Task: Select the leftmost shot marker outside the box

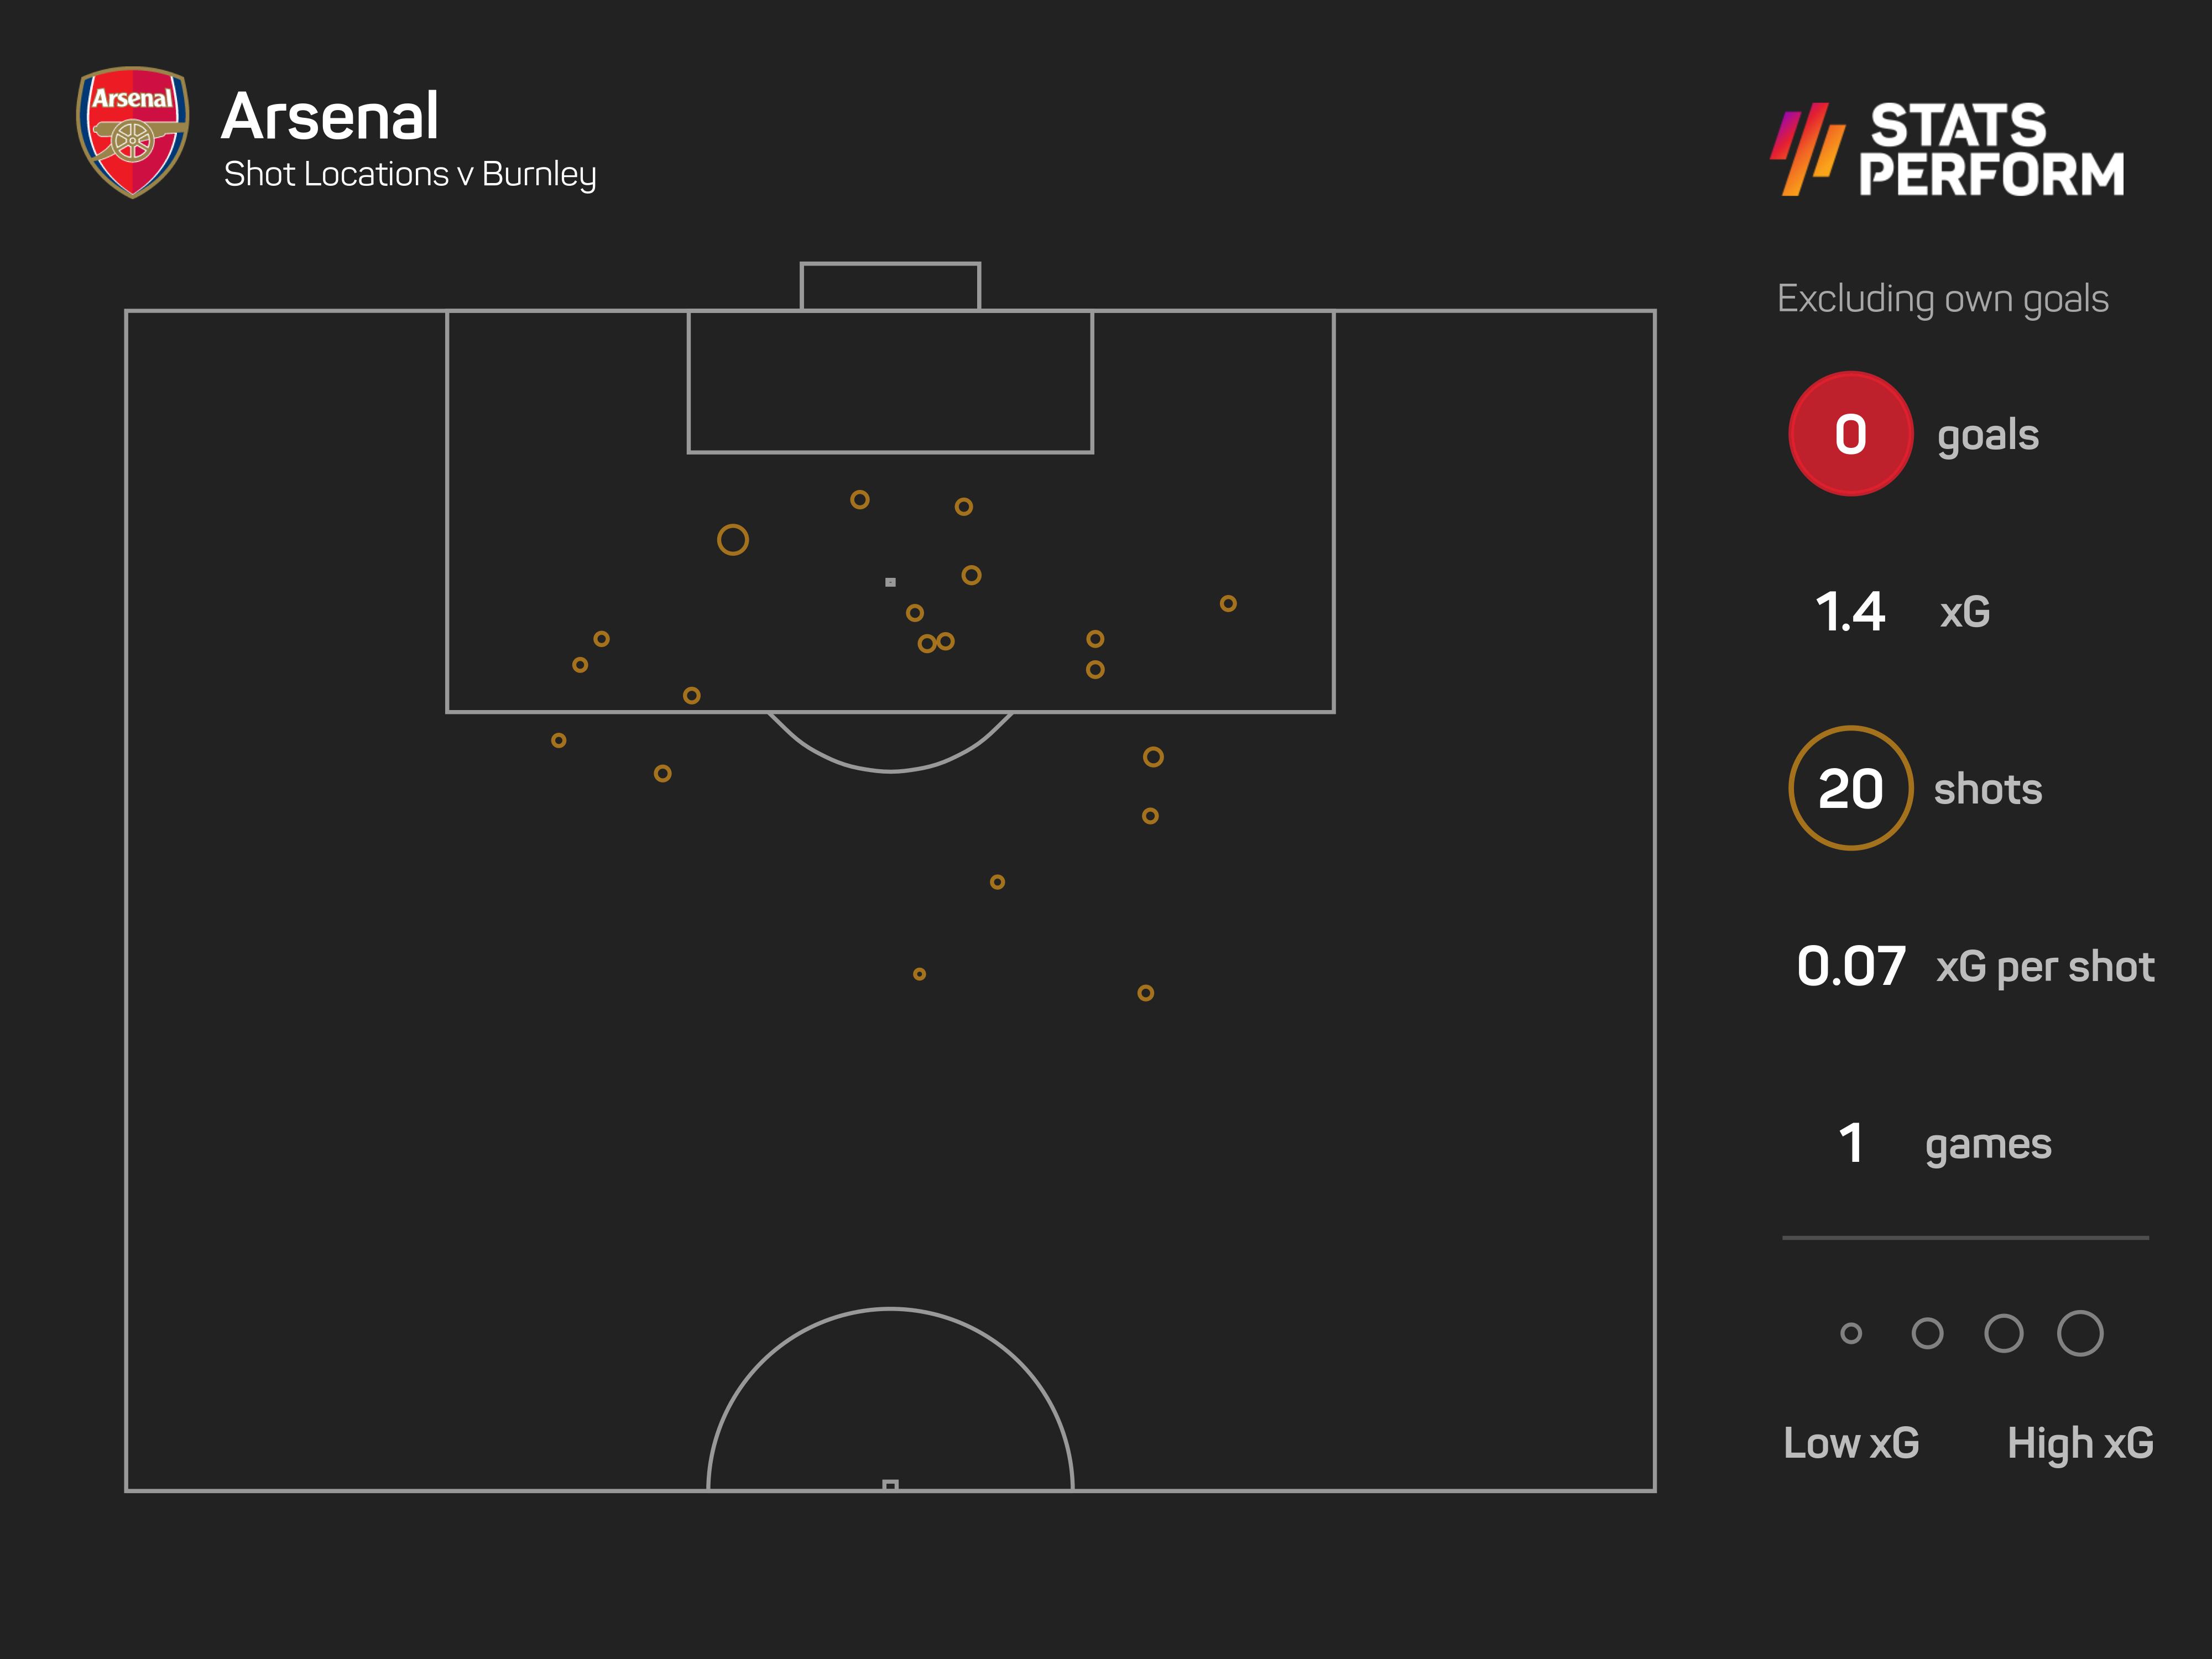Action: pyautogui.click(x=559, y=741)
